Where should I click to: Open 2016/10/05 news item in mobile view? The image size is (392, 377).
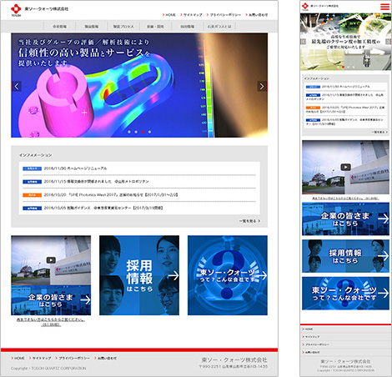point(345,122)
